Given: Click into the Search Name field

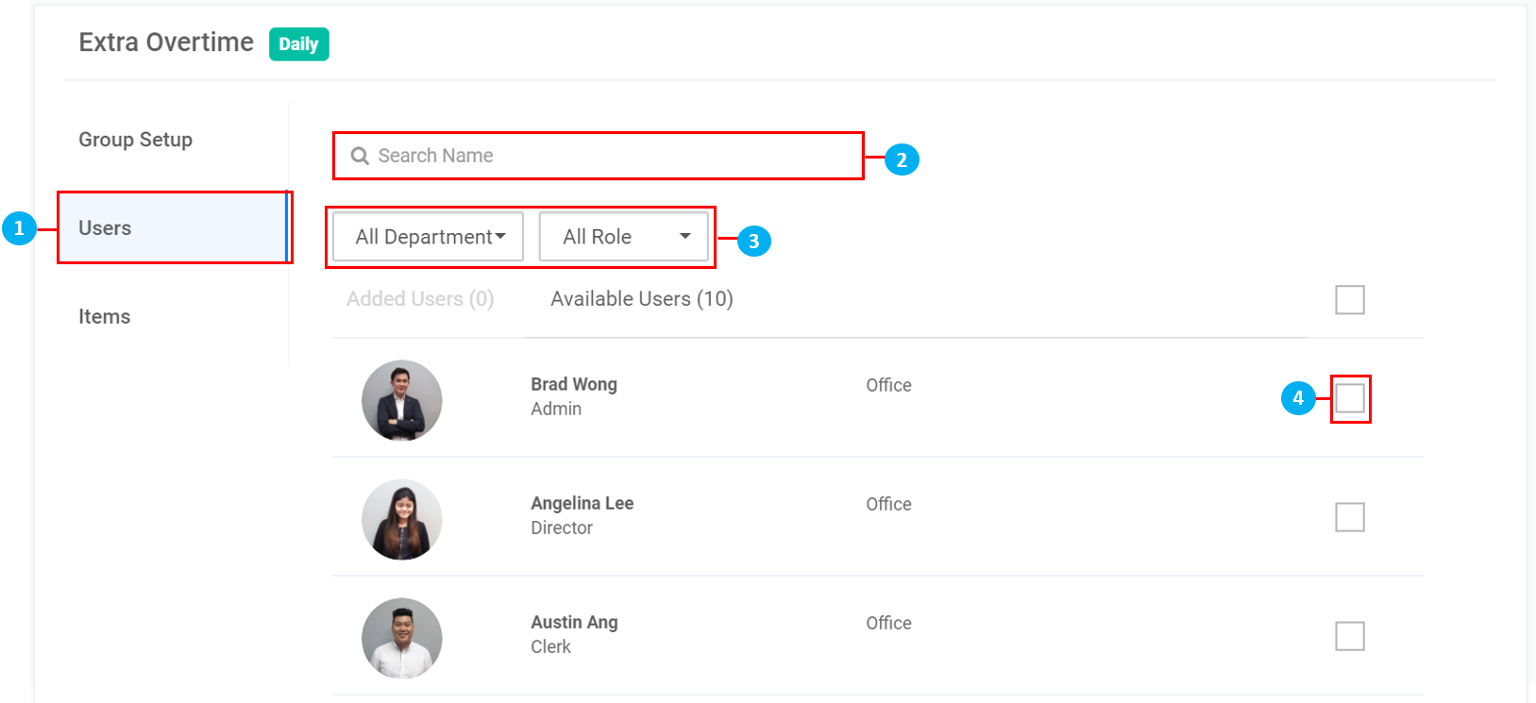Looking at the screenshot, I should coord(614,156).
